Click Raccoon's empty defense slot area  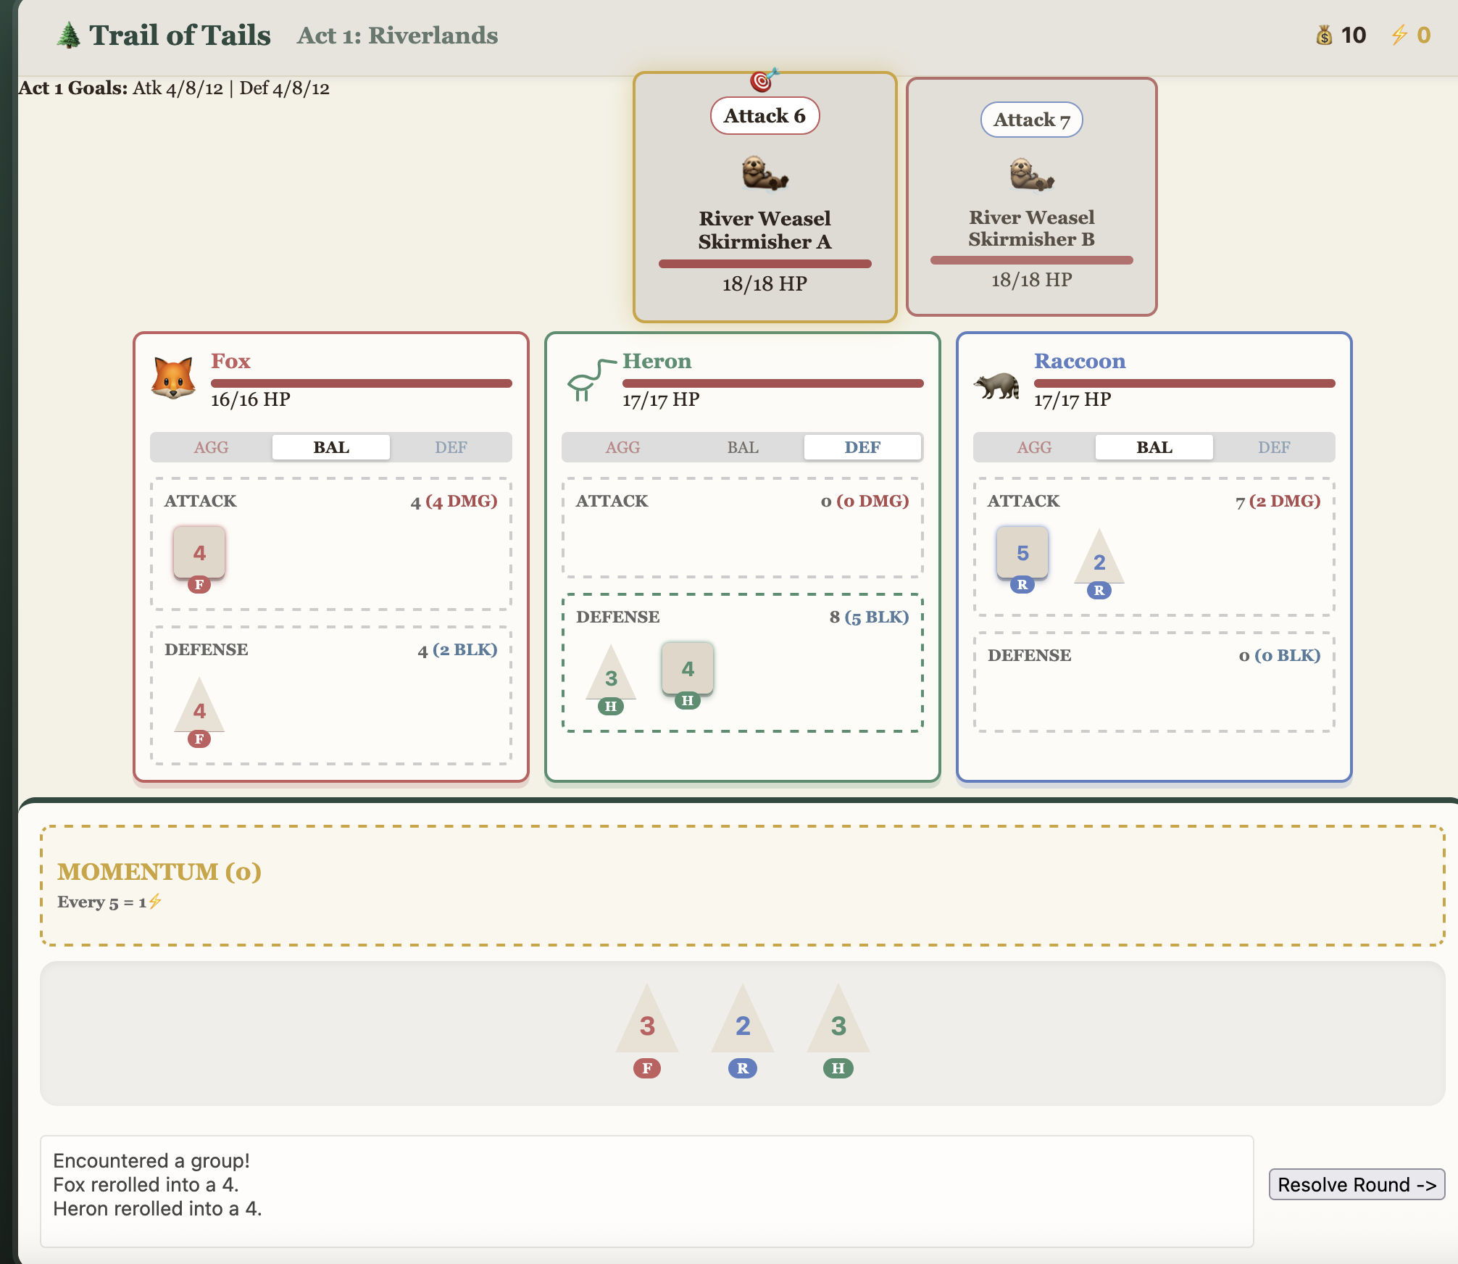coord(1154,697)
